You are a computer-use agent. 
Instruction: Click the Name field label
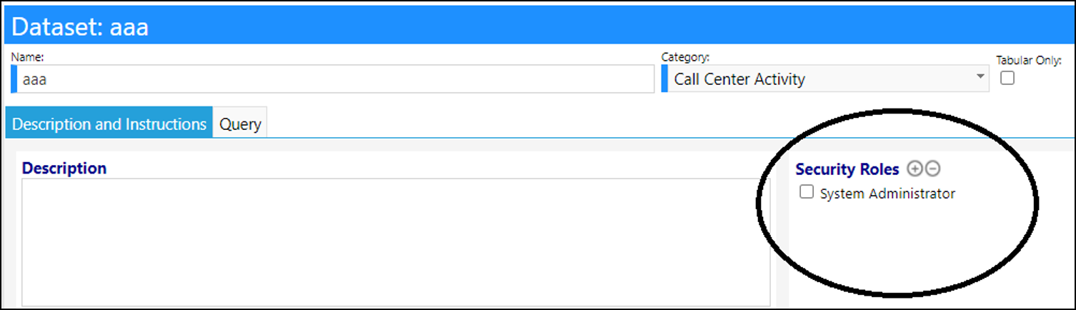point(27,57)
